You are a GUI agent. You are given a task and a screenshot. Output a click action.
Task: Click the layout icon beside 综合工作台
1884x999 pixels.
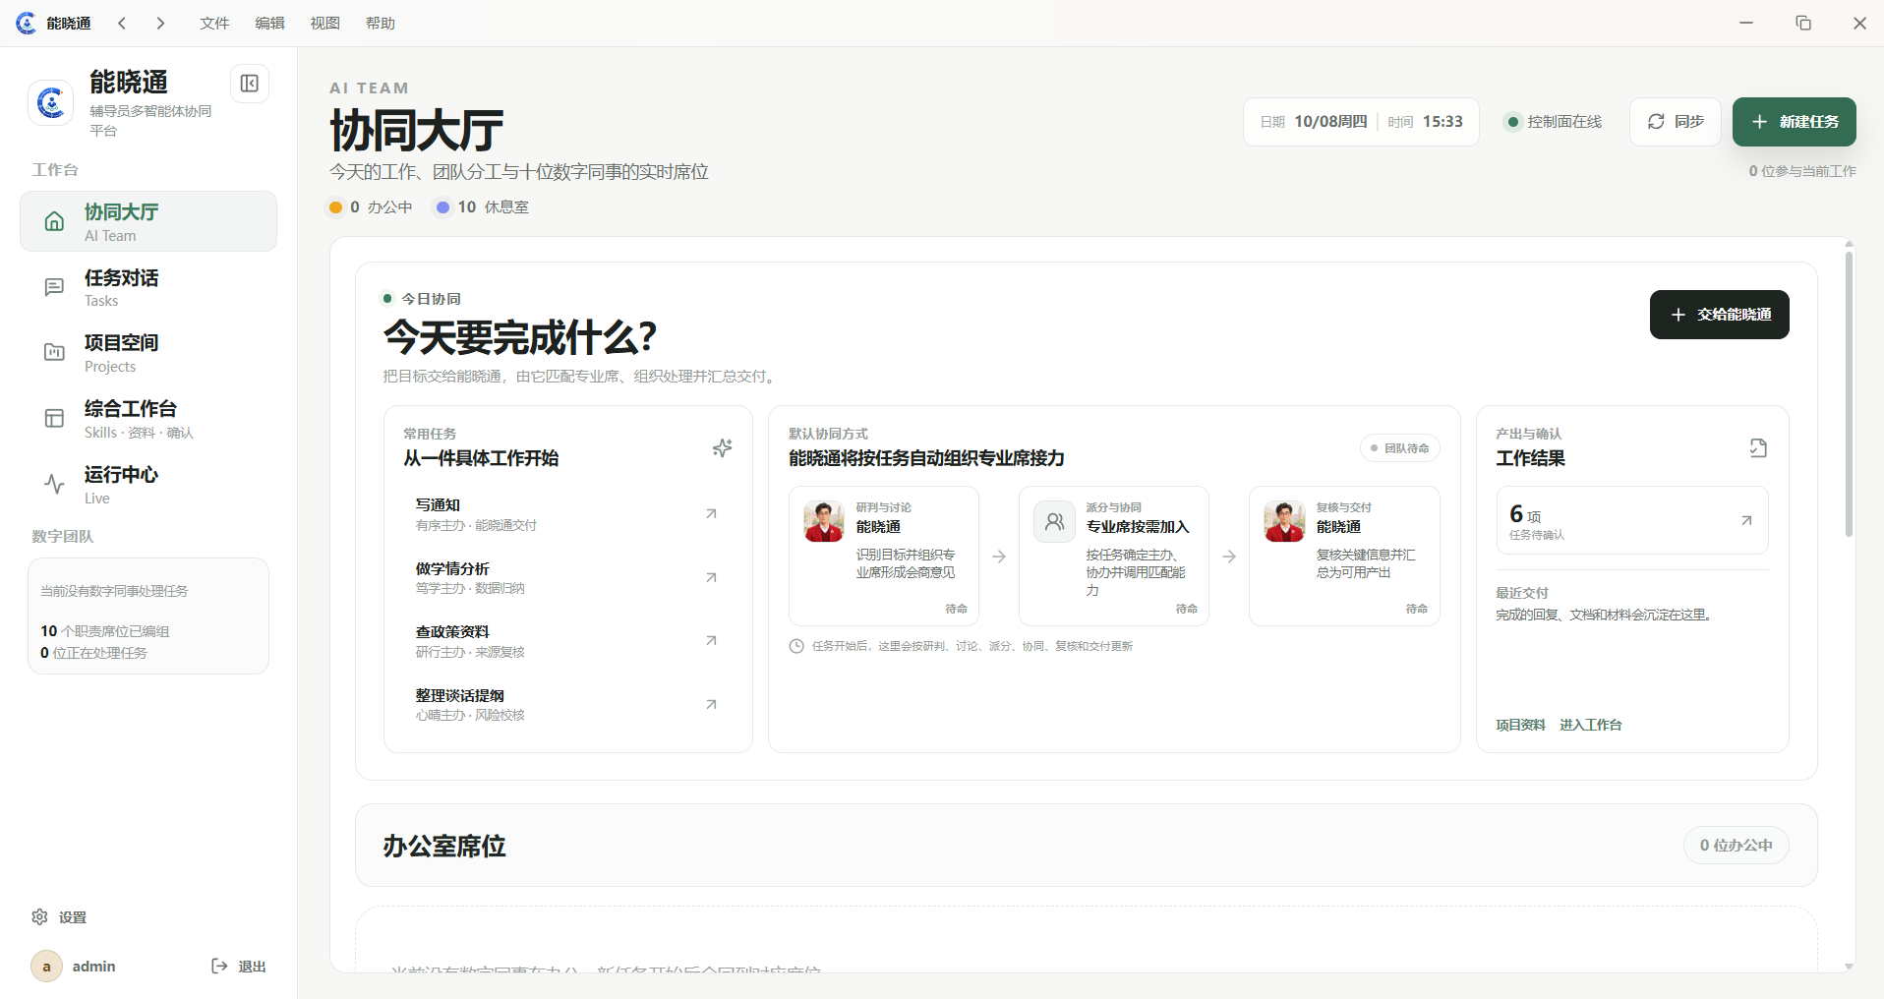coord(55,418)
